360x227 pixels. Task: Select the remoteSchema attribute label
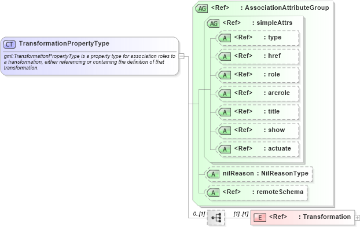280,192
